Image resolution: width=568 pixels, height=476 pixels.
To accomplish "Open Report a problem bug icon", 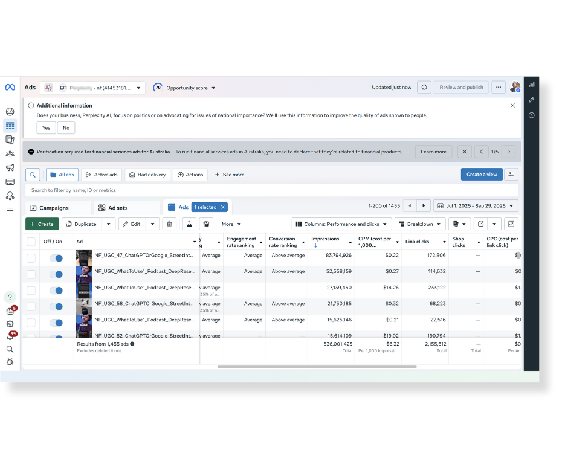I will pos(10,361).
